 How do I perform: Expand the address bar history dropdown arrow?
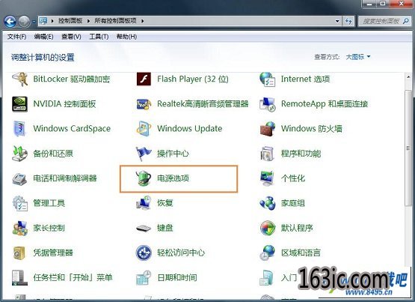(337, 21)
